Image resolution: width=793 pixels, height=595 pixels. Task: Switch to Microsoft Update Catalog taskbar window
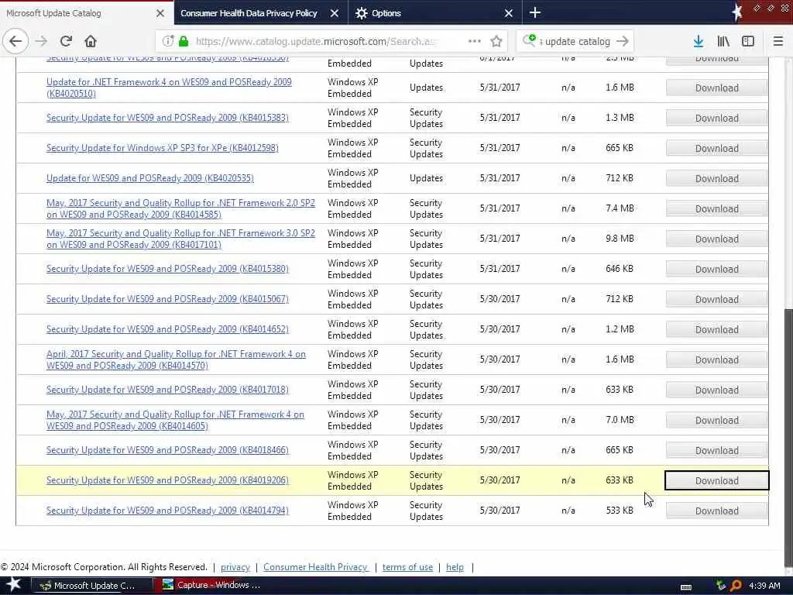[x=92, y=586]
